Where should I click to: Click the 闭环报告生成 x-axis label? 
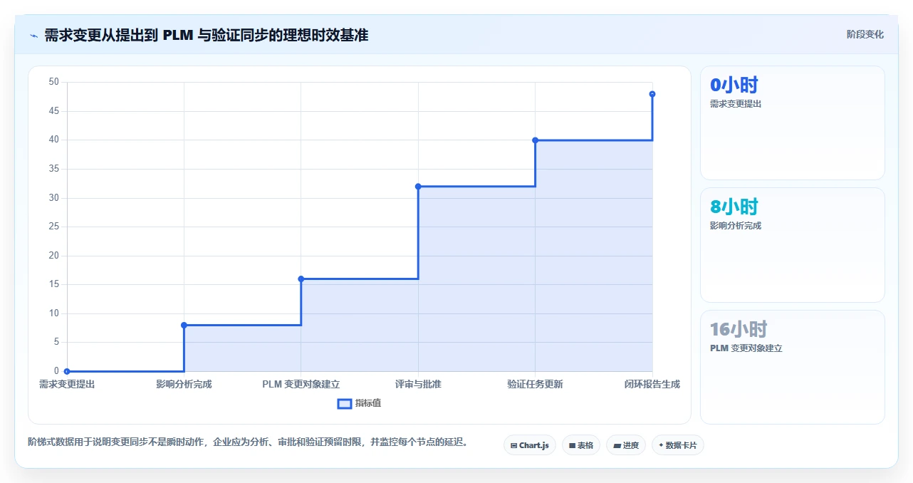(652, 384)
